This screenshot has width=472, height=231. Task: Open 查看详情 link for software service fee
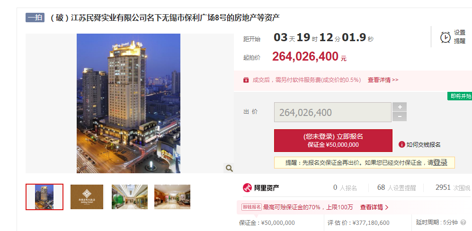click(x=383, y=80)
